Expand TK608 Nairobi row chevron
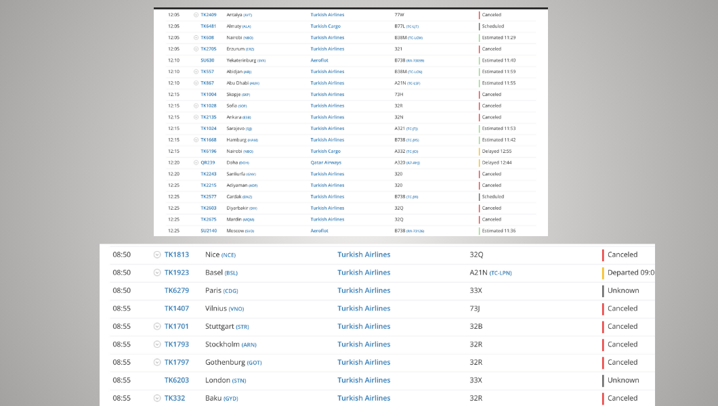The image size is (718, 406). coord(196,37)
